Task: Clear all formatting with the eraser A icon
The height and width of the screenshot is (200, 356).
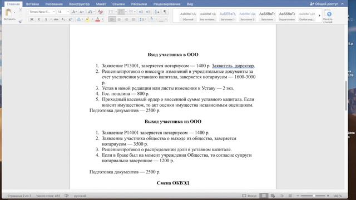Action: tap(100, 12)
